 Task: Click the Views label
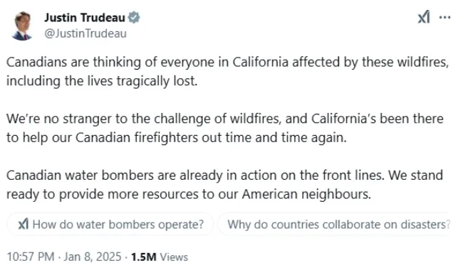coord(174,257)
